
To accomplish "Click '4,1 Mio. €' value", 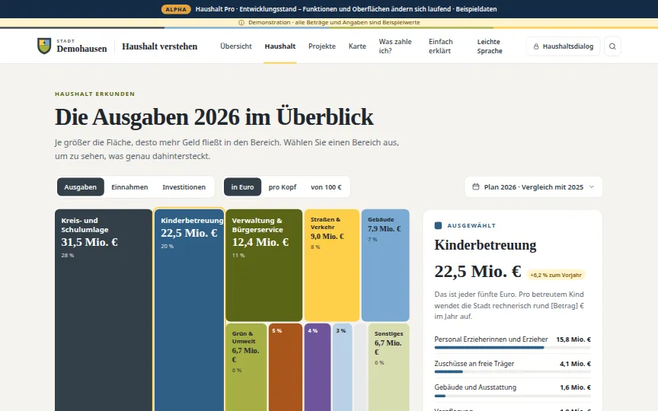I will click(x=575, y=364).
